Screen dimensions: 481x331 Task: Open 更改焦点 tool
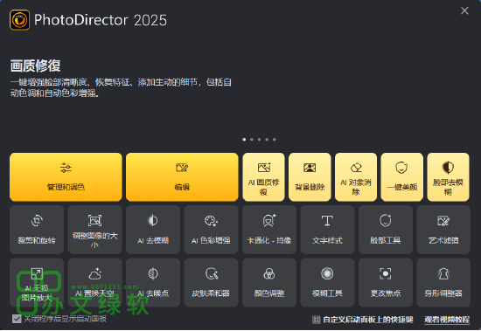pos(386,282)
